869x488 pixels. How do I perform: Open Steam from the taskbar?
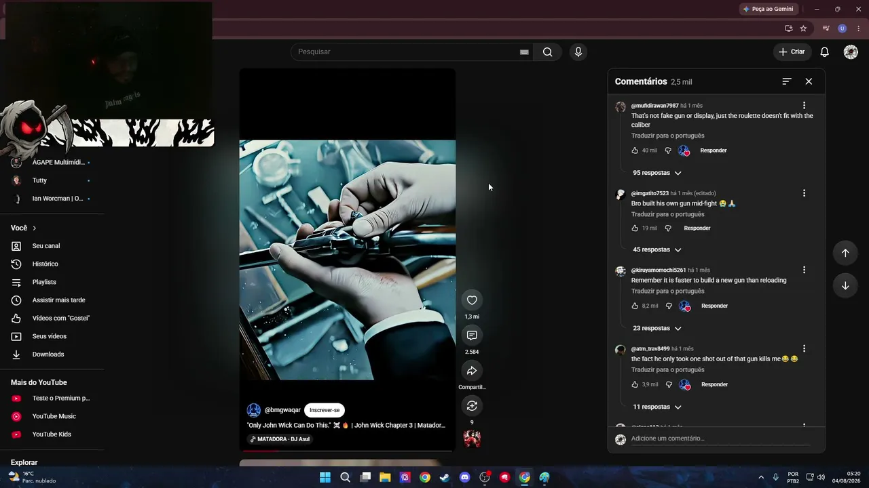coord(444,477)
